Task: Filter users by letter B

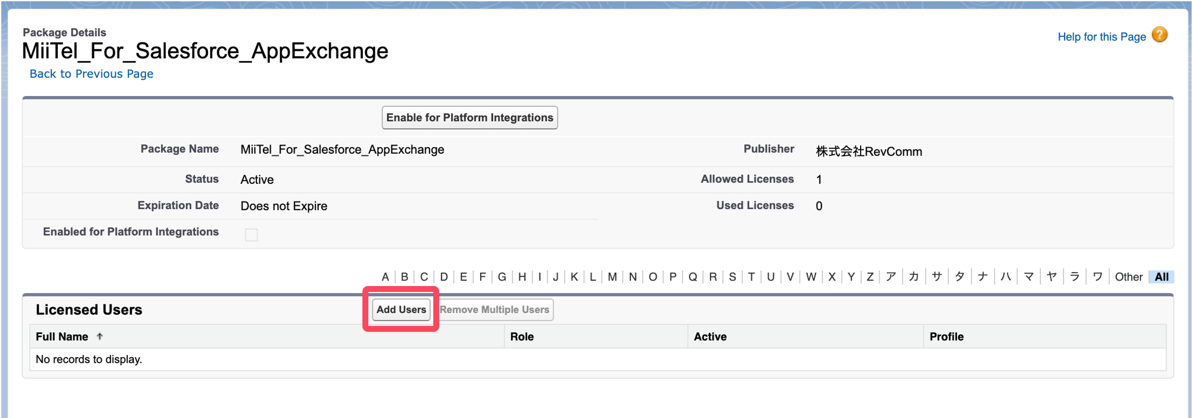Action: click(x=404, y=277)
